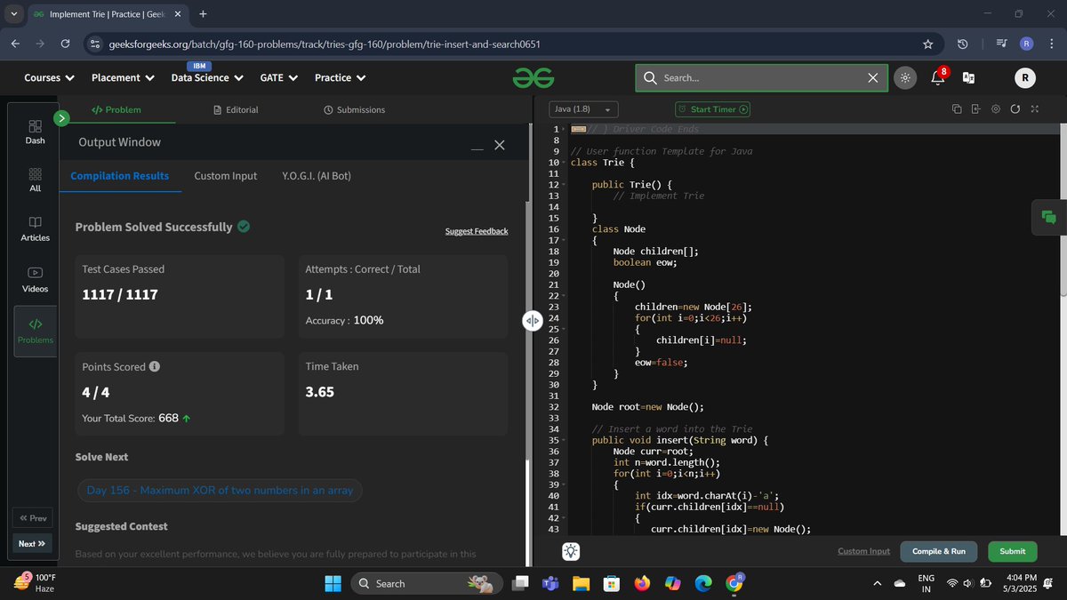The height and width of the screenshot is (600, 1067).
Task: Open Dash in the left sidebar
Action: (36, 132)
